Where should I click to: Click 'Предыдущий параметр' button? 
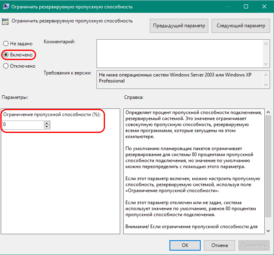coord(179,26)
